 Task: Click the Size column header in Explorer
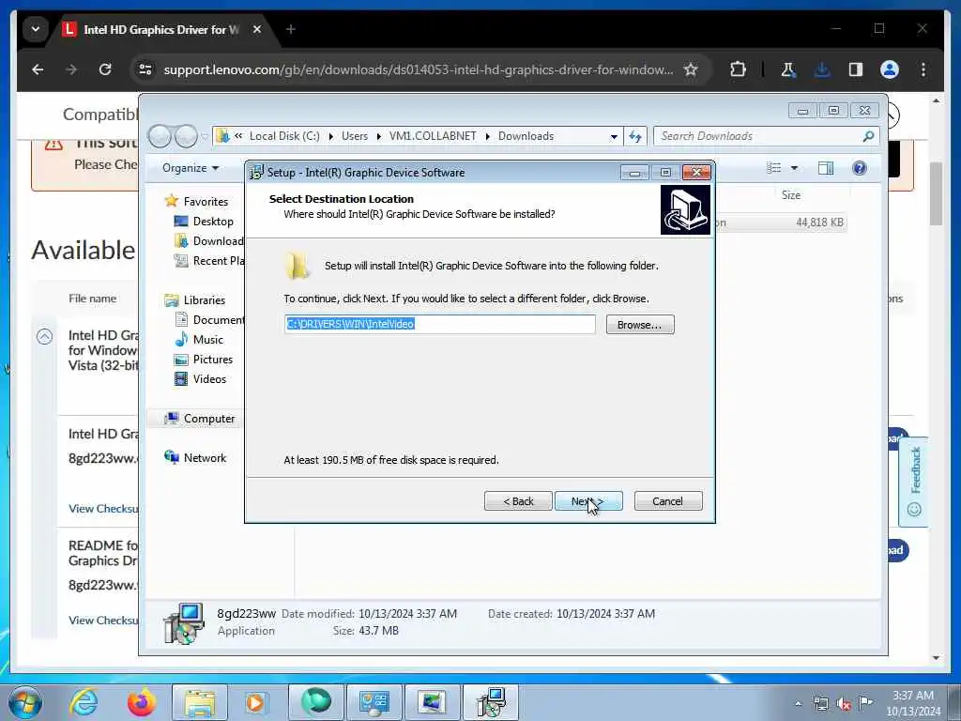tap(790, 195)
